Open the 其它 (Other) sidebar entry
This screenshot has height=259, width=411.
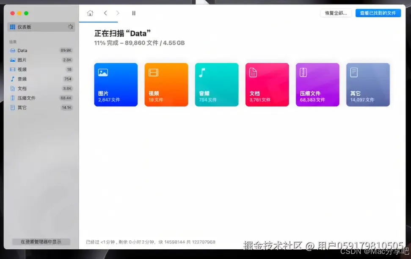(22, 107)
